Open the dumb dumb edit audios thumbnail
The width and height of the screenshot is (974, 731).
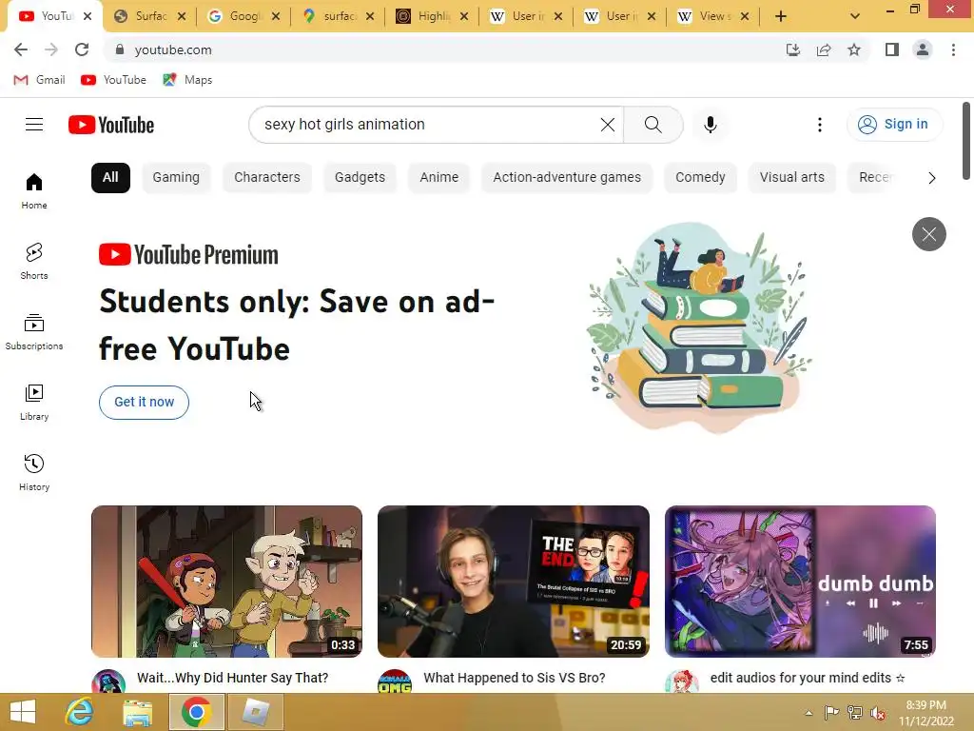coord(800,582)
